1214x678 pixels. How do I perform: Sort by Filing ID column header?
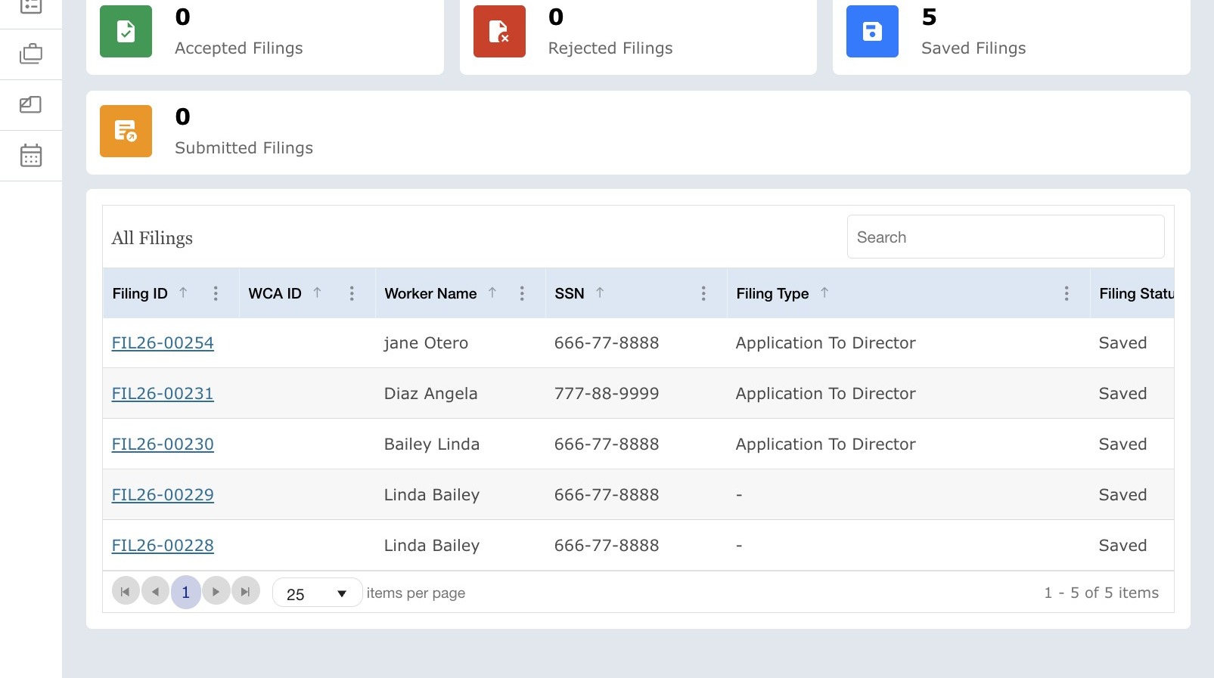[140, 293]
